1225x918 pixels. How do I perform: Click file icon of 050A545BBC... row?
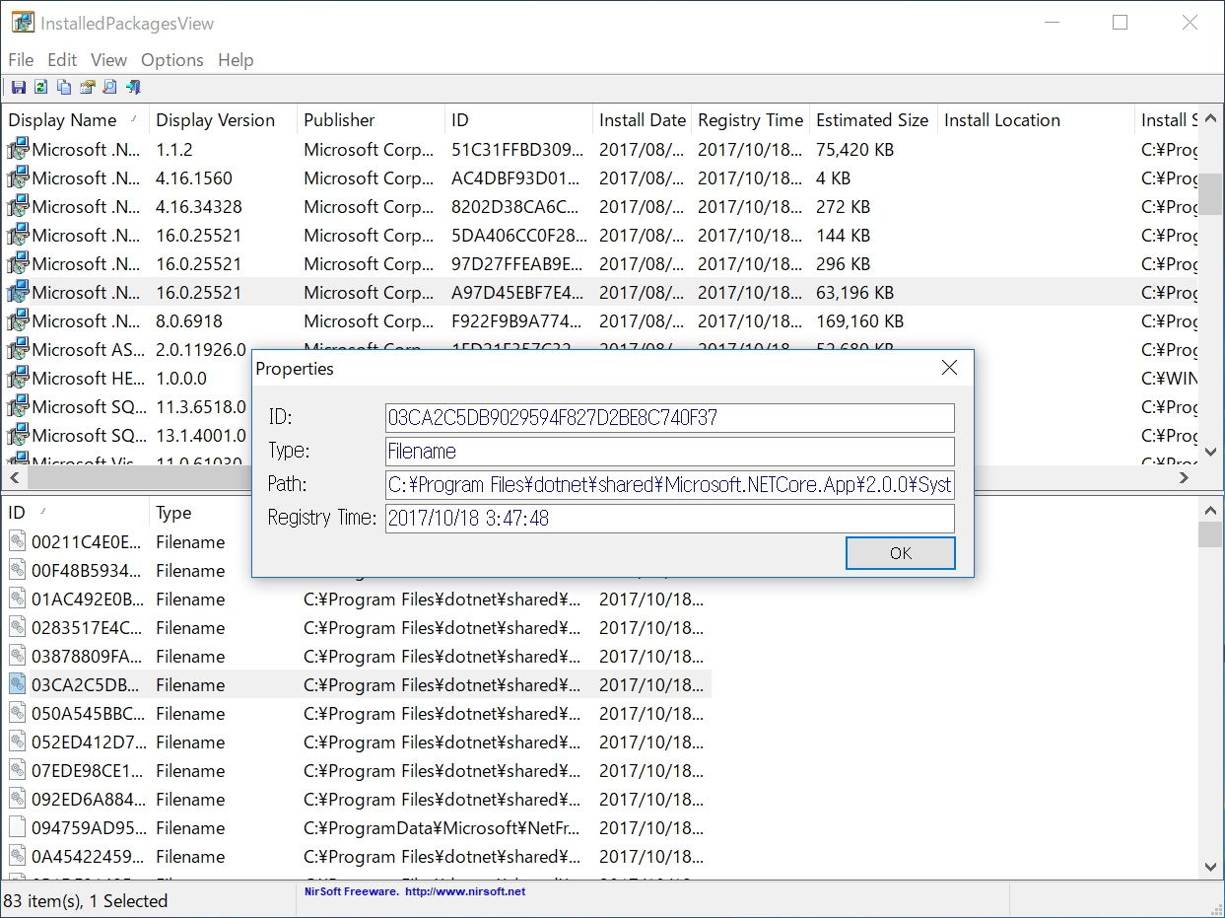(x=18, y=713)
